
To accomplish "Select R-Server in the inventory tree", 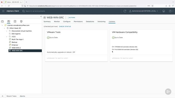I will point(15,45).
